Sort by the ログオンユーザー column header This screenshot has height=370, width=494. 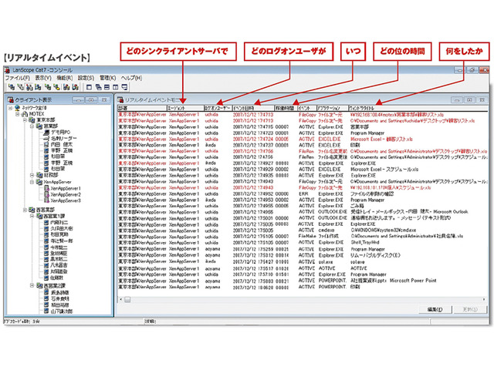[218, 108]
